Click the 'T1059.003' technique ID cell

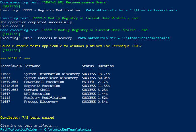[x=9, y=90]
